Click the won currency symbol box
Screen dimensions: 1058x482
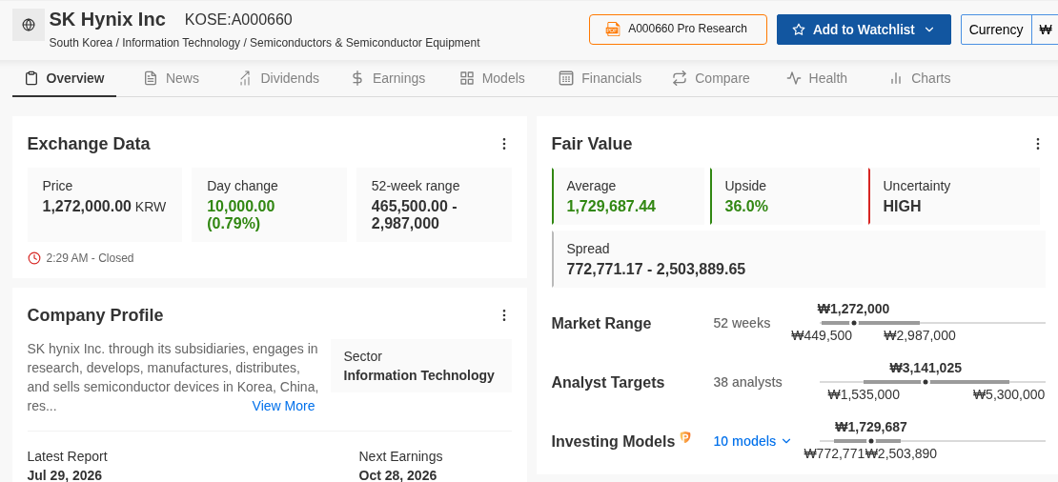pos(1046,30)
